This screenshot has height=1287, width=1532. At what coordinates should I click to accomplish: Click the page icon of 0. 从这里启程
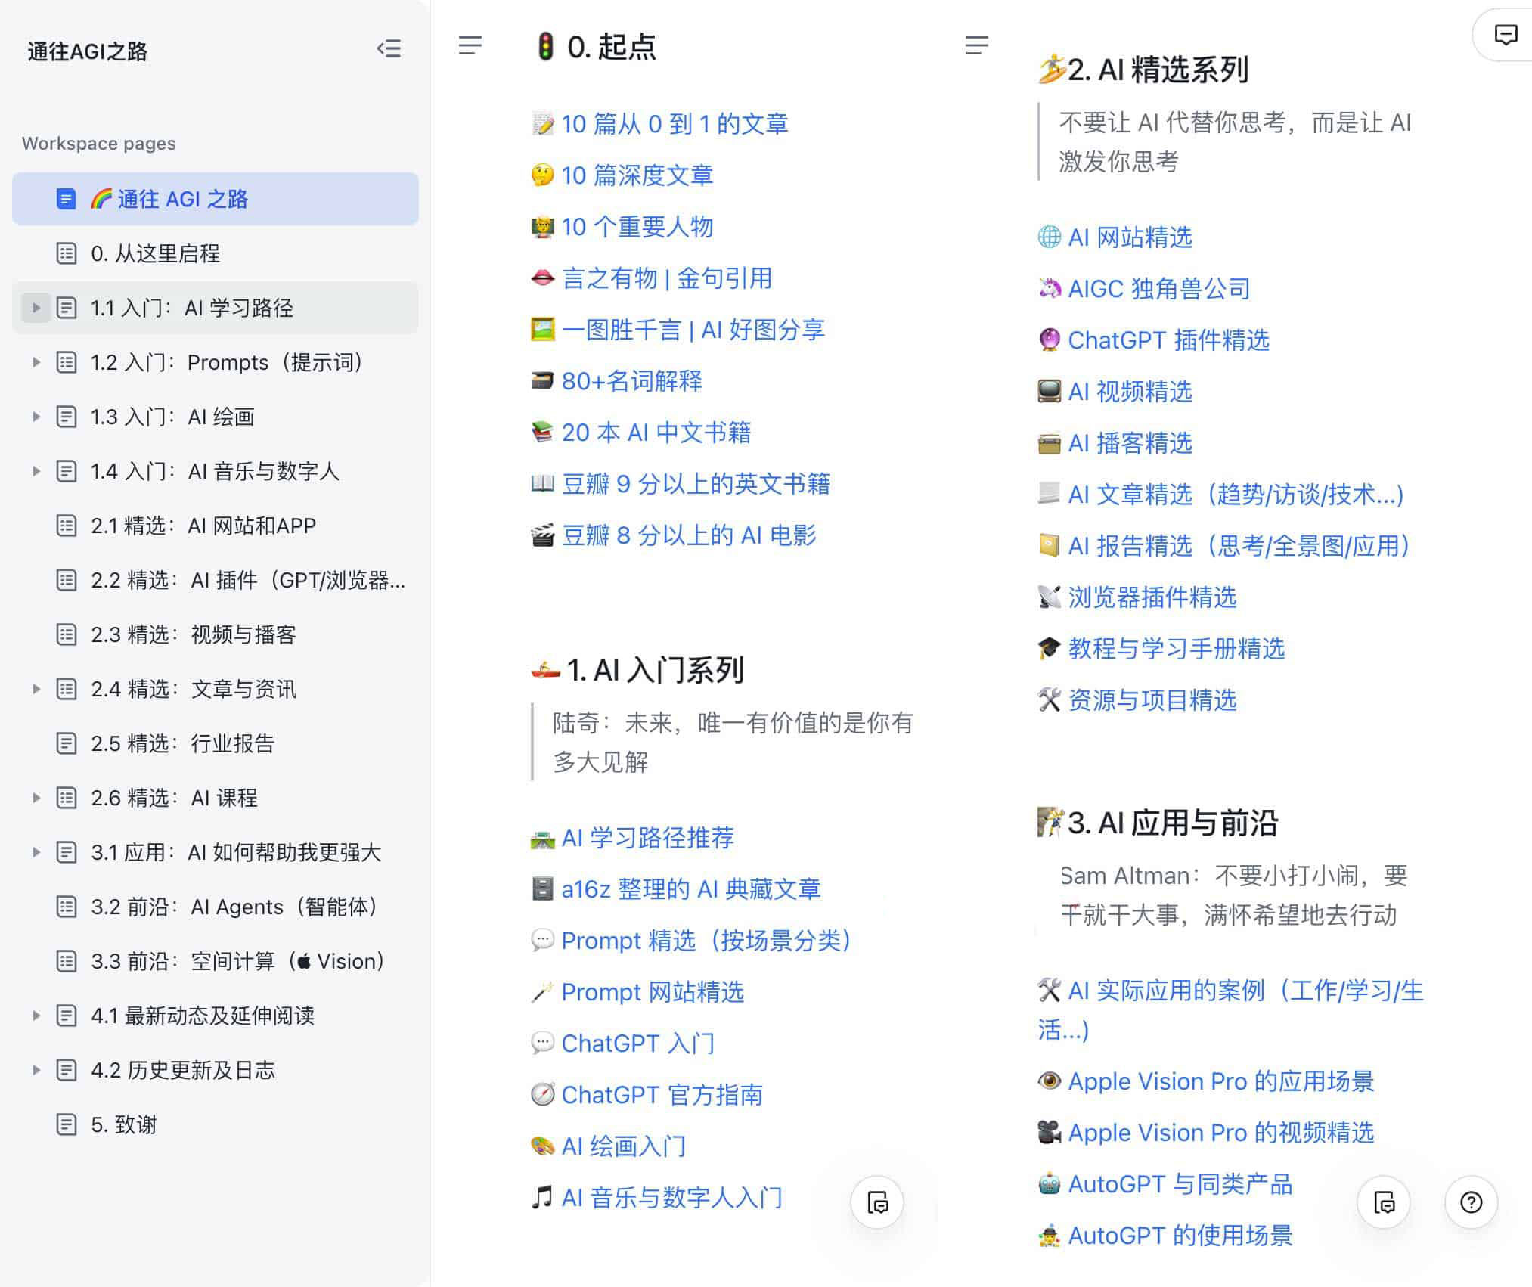(67, 253)
